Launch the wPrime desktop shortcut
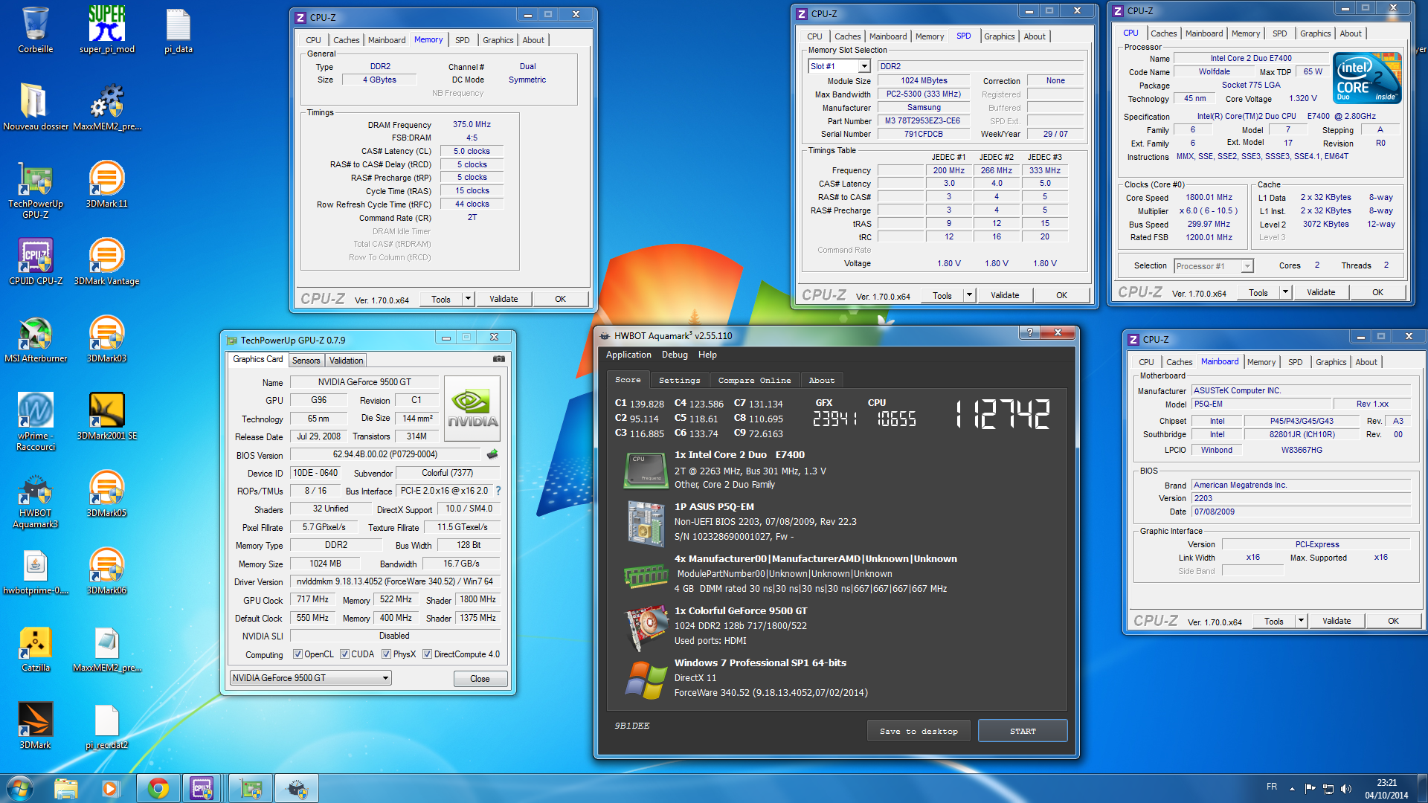 (x=35, y=422)
